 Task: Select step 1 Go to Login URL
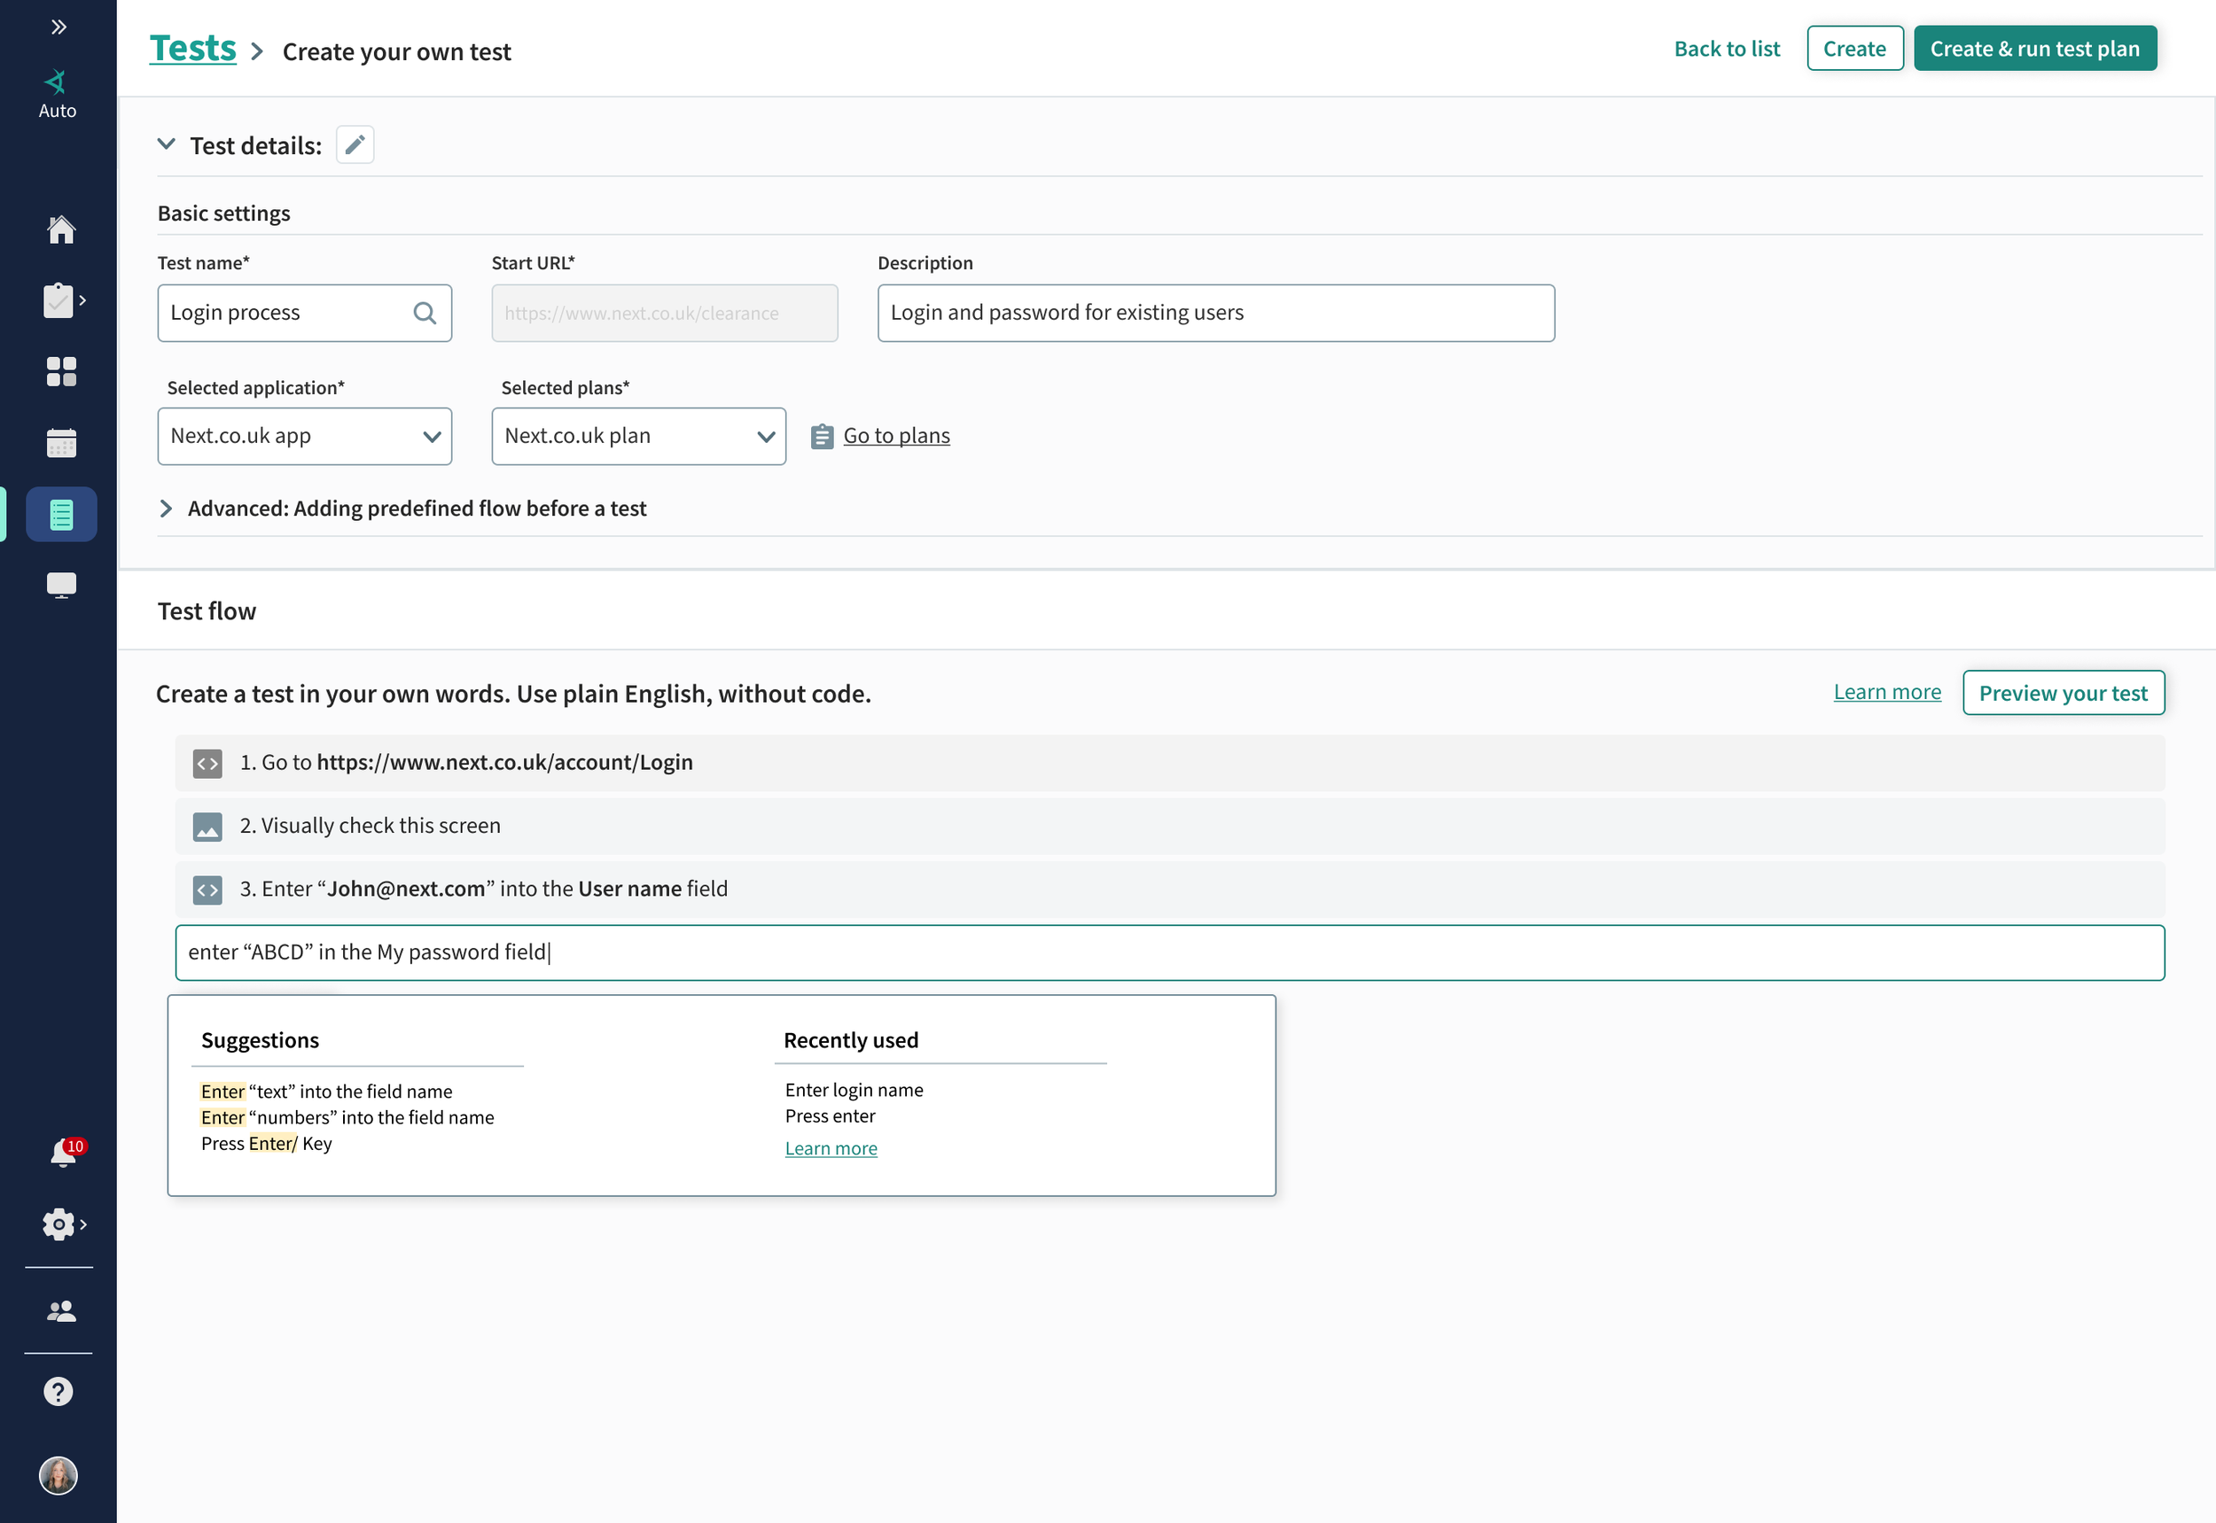(x=1169, y=763)
